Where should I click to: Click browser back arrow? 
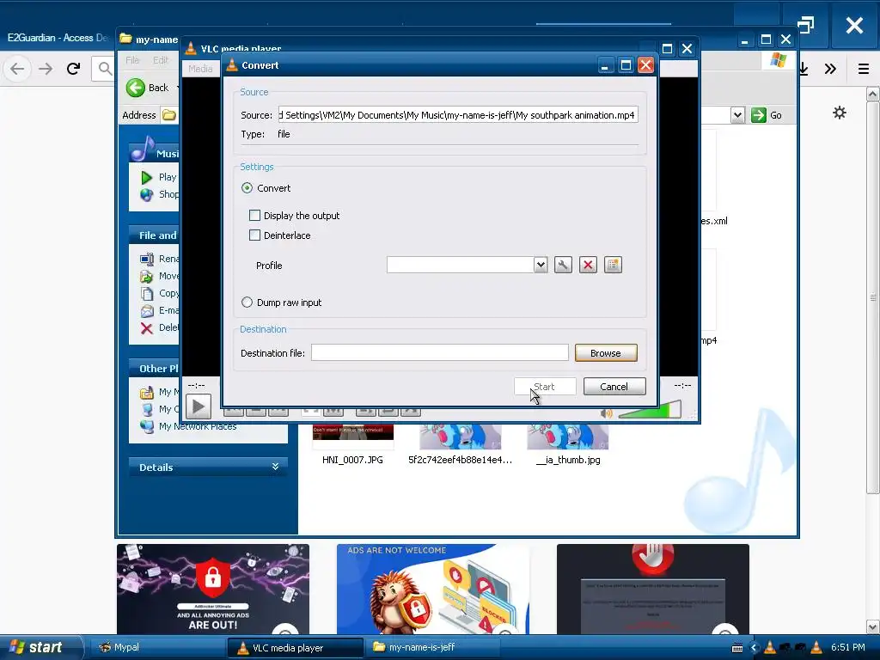pos(17,69)
